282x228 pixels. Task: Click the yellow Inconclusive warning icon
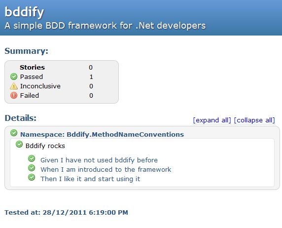[x=14, y=86]
